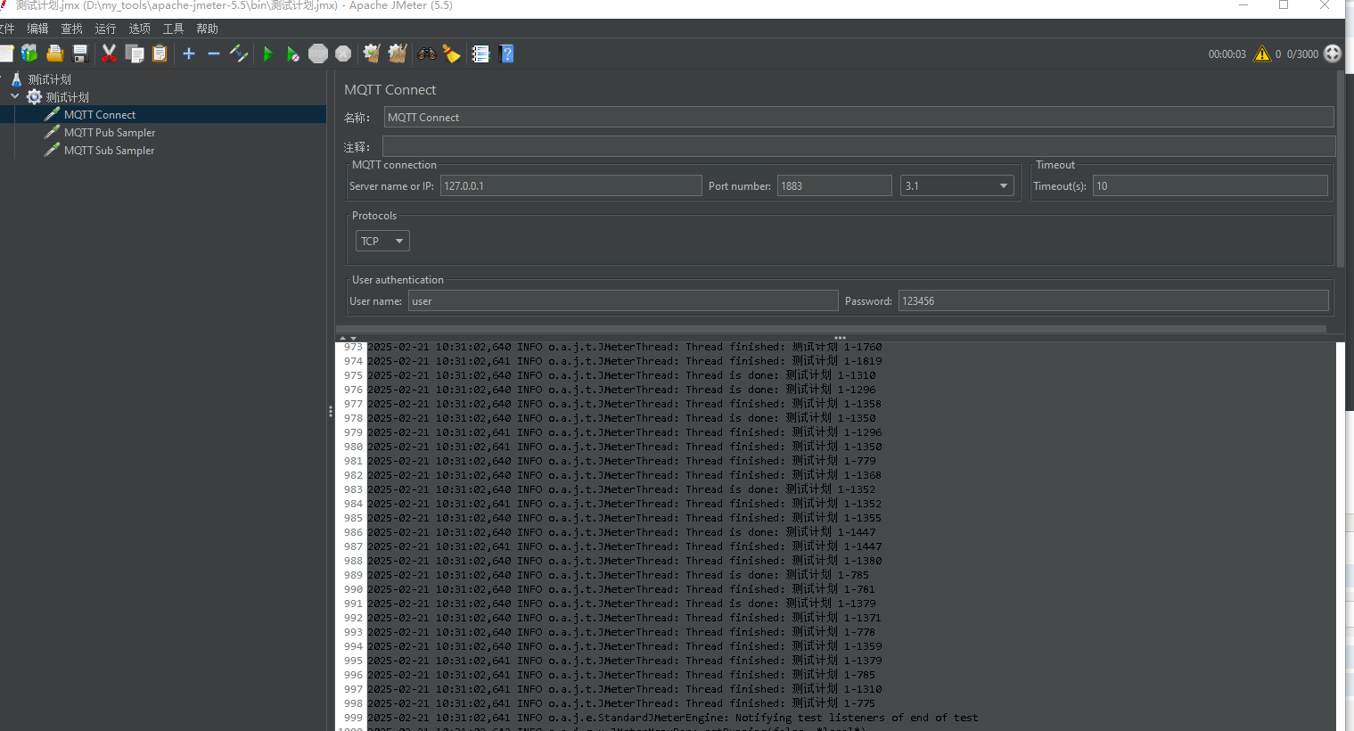Click Start no pauses icon
Image resolution: width=1354 pixels, height=731 pixels.
(292, 54)
